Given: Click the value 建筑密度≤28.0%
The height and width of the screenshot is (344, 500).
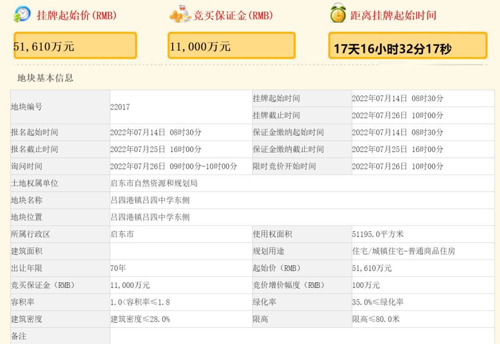Looking at the screenshot, I should click(140, 319).
